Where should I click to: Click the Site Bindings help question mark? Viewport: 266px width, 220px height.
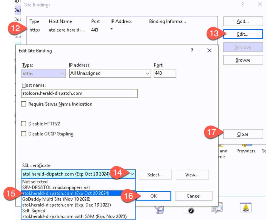pos(243,5)
